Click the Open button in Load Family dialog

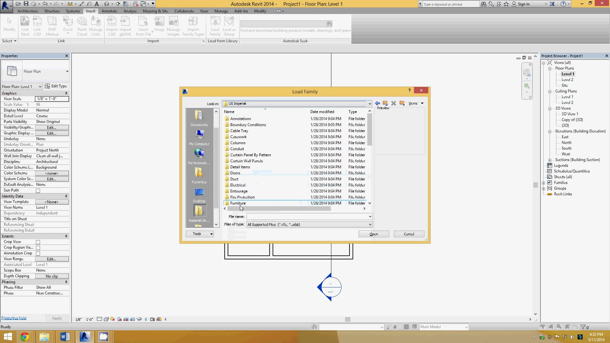click(x=373, y=234)
